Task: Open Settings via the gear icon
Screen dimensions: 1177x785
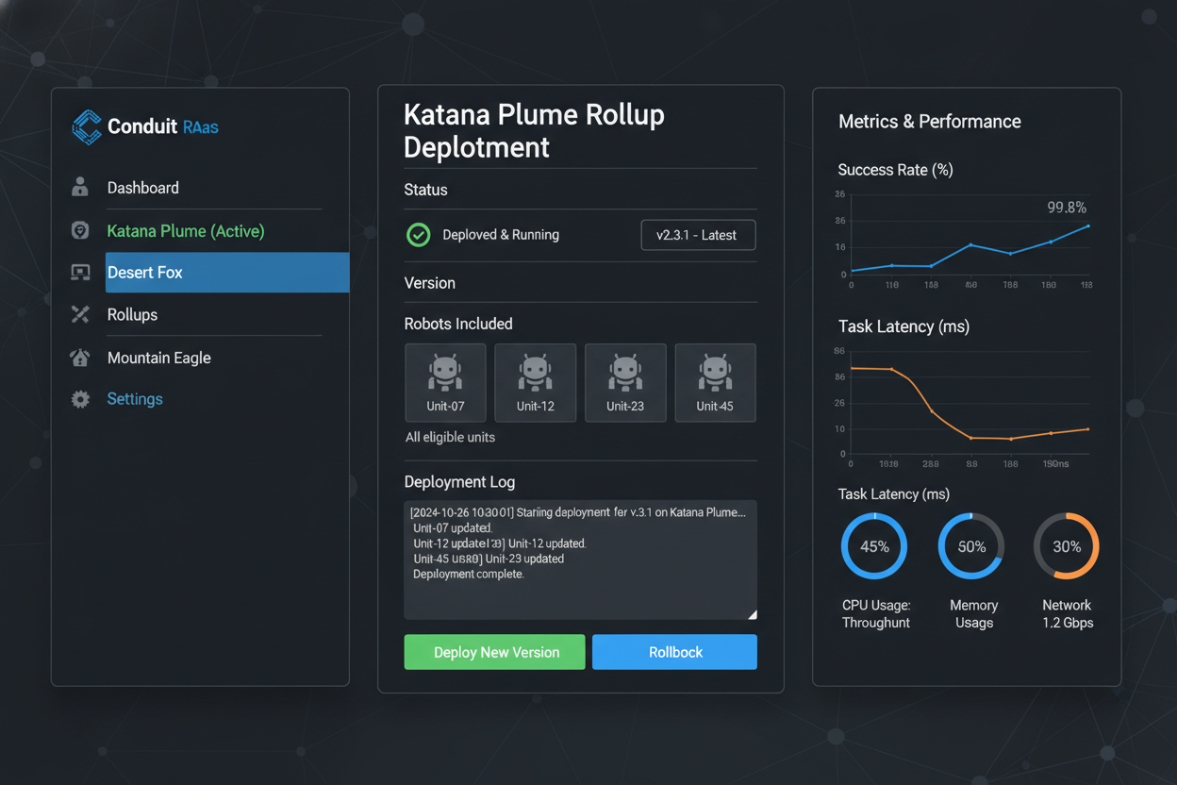Action: point(80,398)
